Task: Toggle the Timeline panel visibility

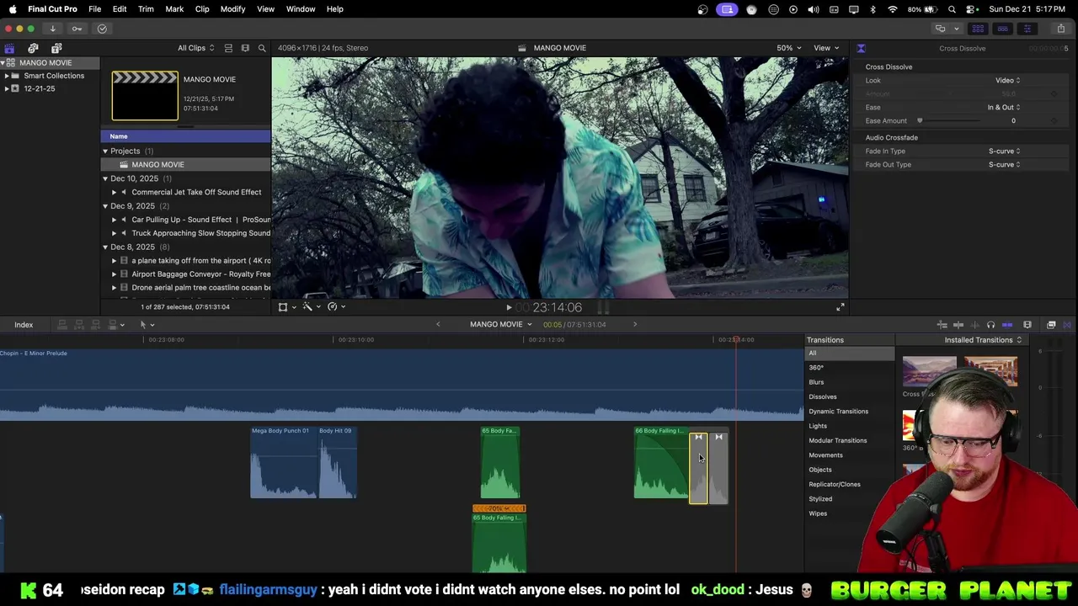Action: (1002, 29)
